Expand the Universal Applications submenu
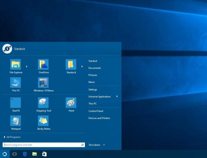The image size is (207, 158). coord(117,96)
